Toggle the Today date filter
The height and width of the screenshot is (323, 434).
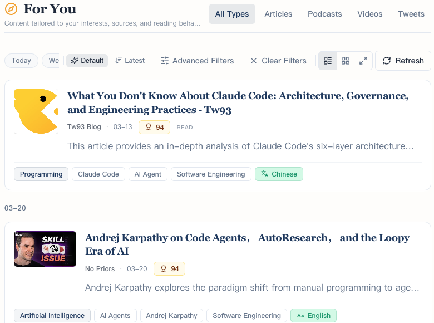tap(22, 61)
